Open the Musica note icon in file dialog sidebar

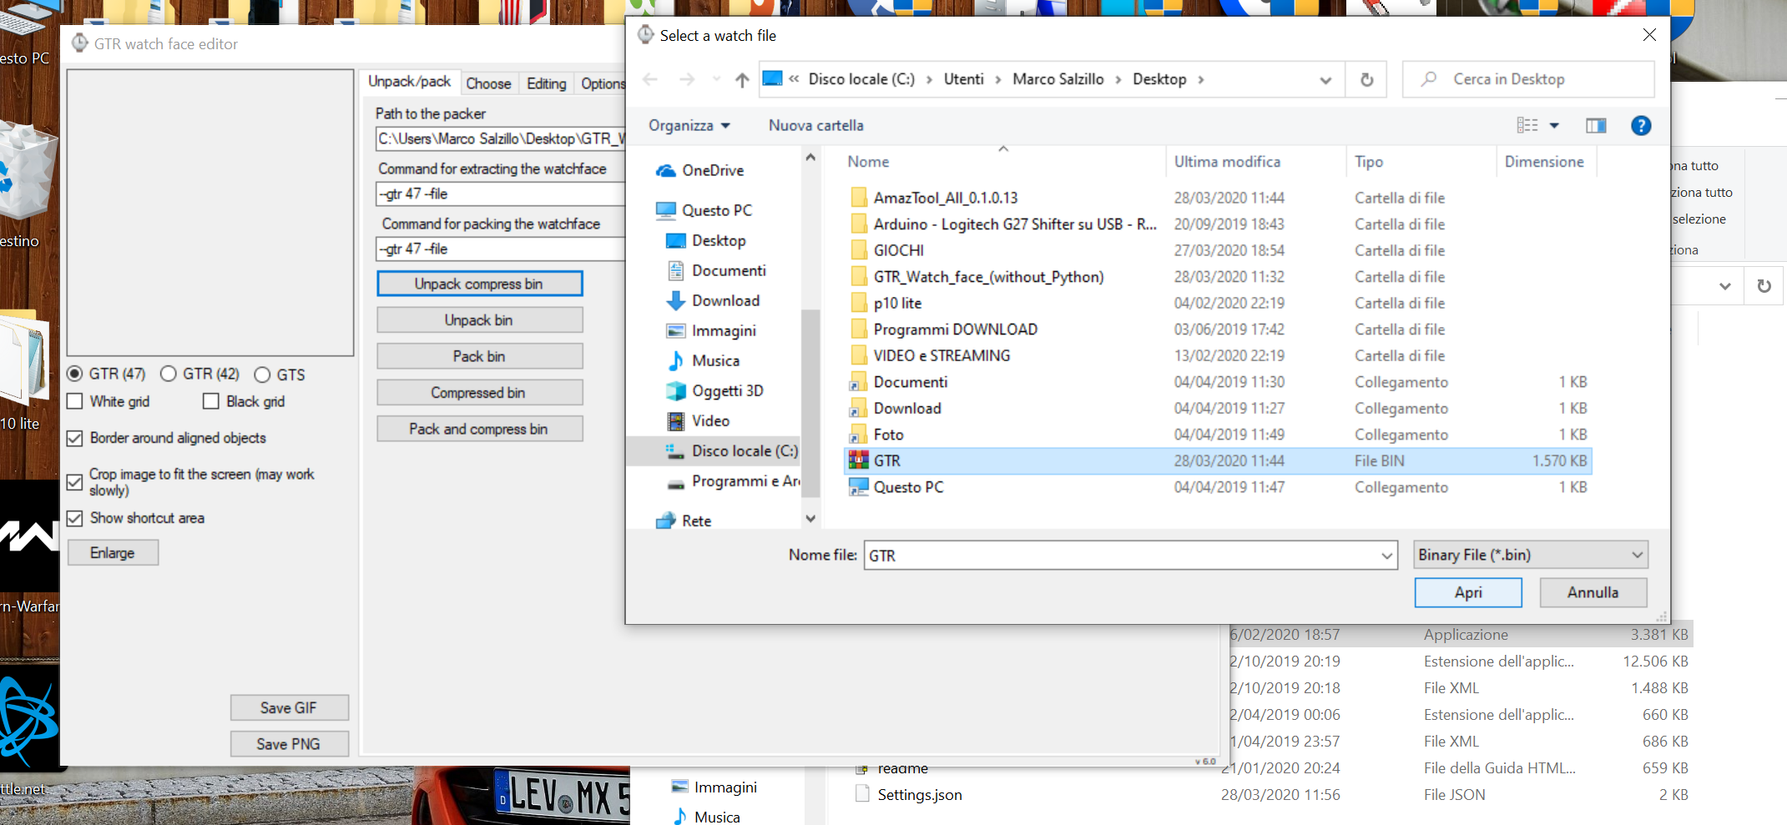click(x=675, y=360)
